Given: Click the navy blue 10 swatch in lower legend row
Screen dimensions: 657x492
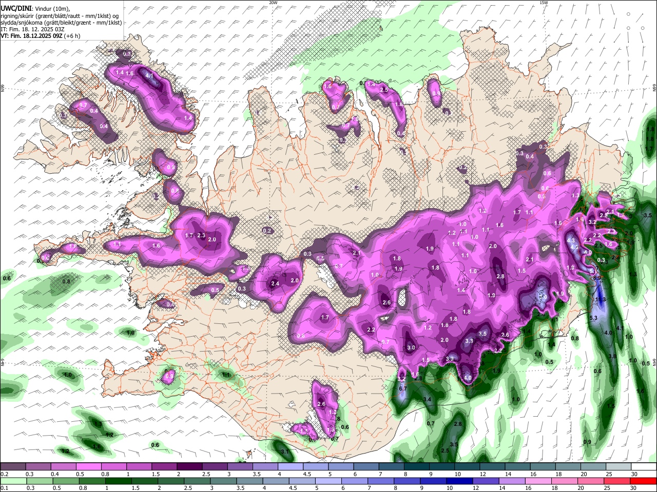Looking at the screenshot, I should coord(460,481).
